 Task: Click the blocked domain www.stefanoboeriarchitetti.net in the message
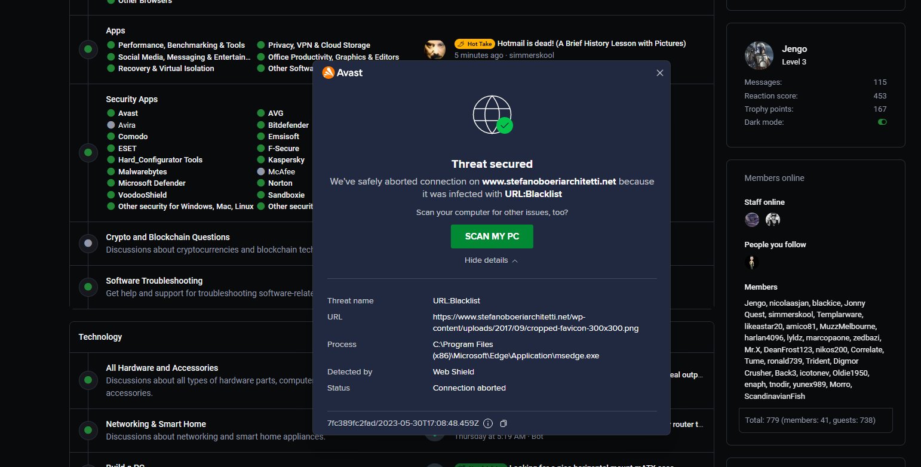pos(549,182)
